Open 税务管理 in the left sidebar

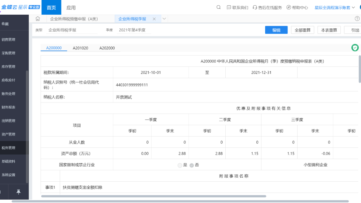coord(9,148)
